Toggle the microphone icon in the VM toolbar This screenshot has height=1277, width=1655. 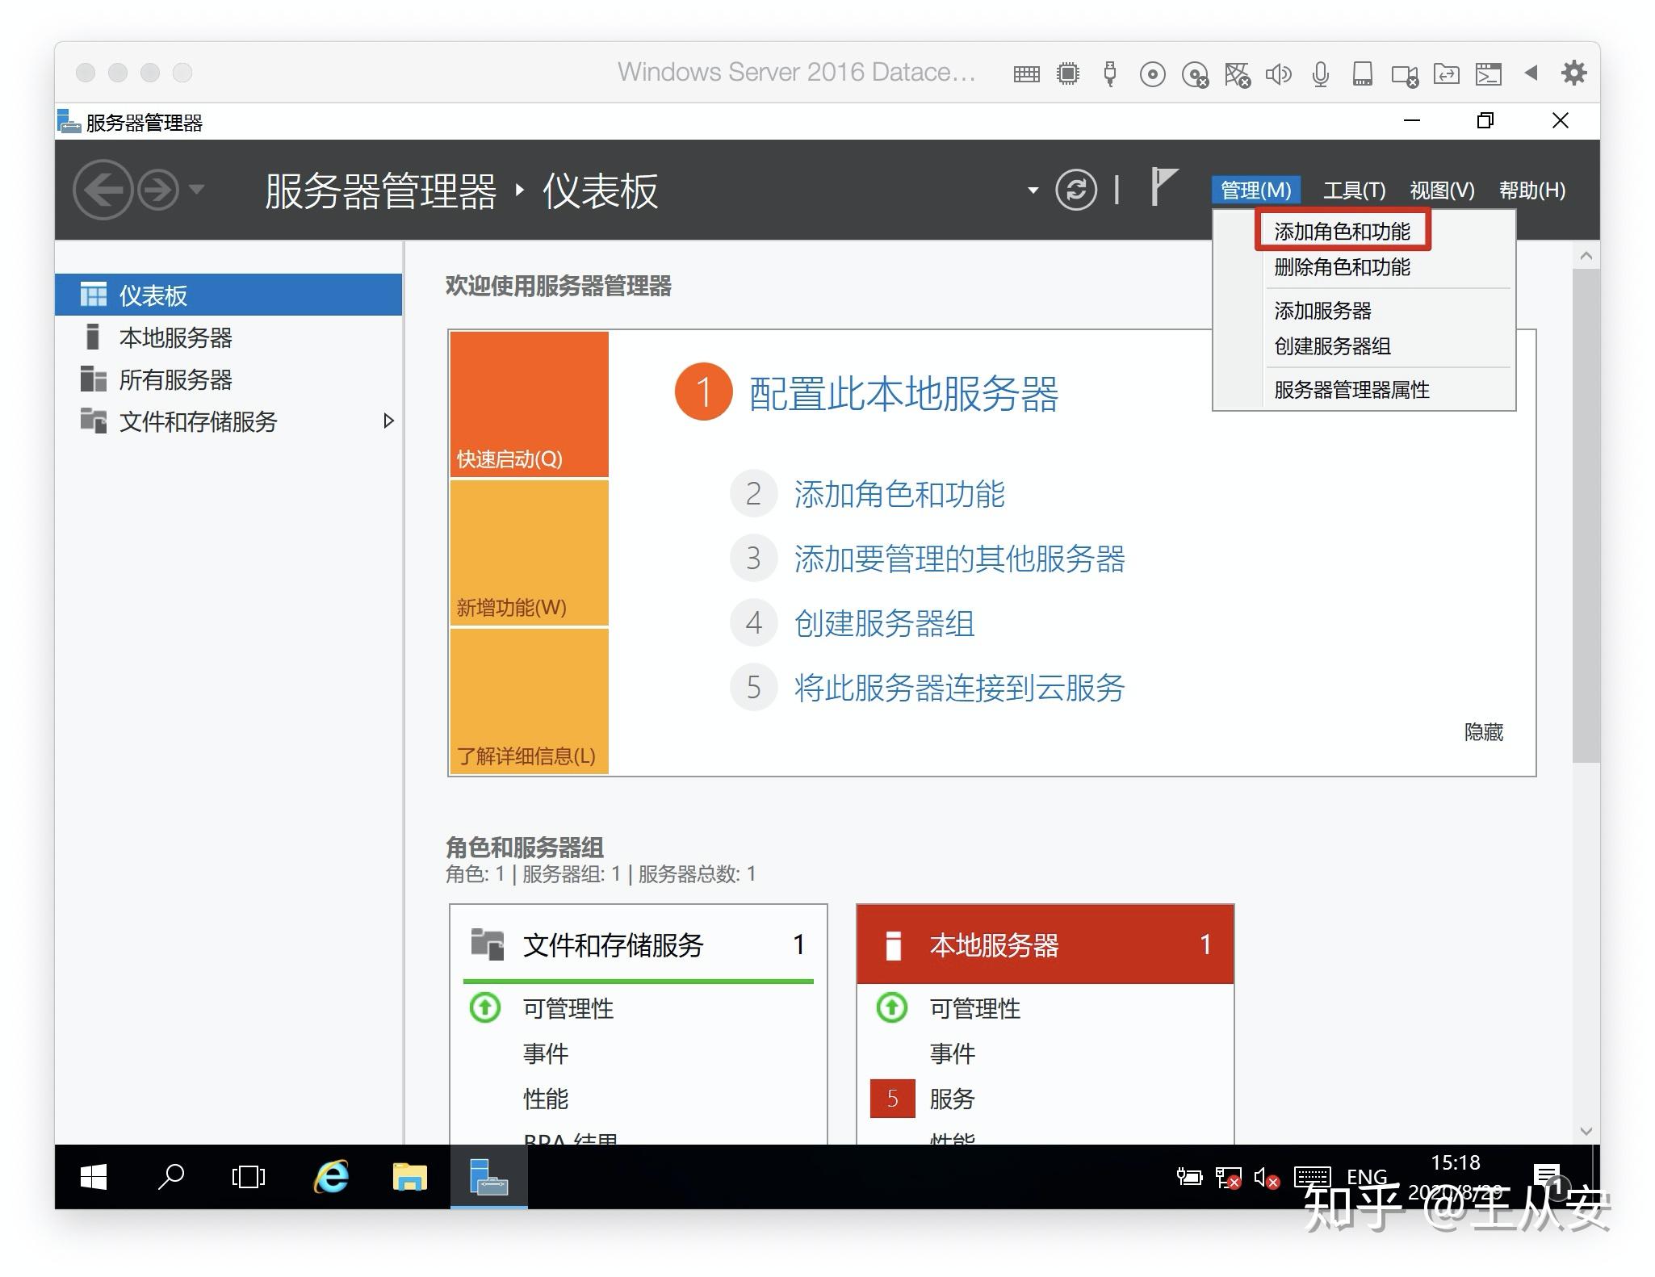1321,73
